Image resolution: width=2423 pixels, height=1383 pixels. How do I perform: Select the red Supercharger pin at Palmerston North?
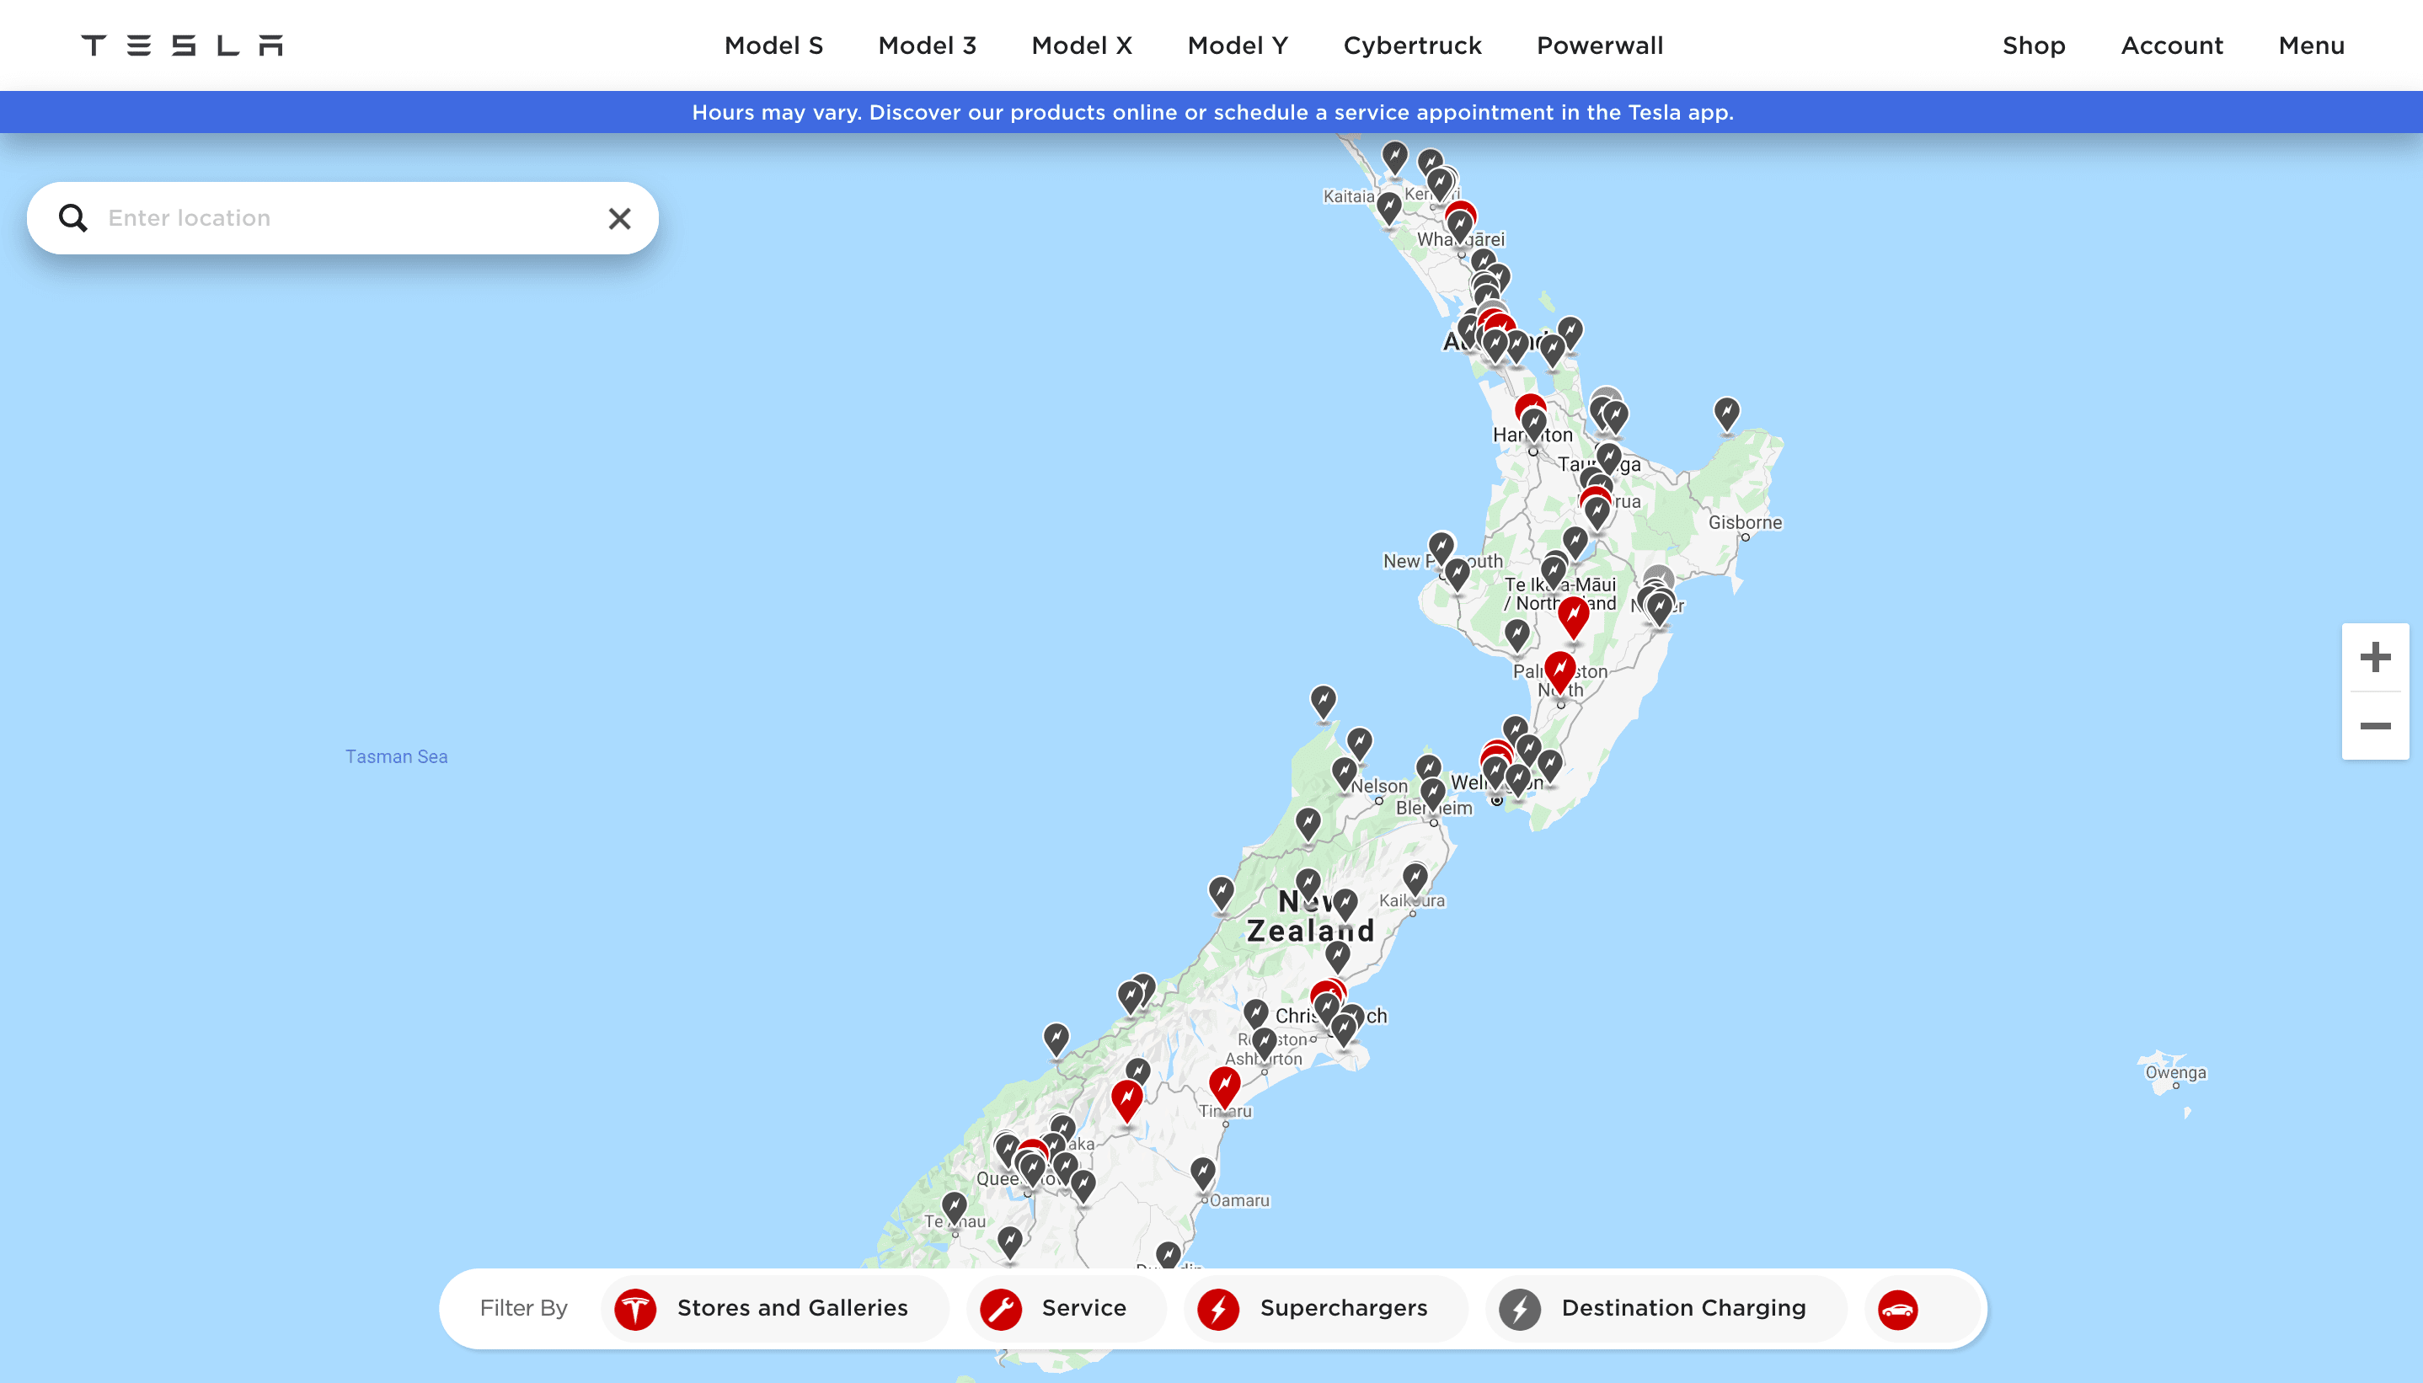pyautogui.click(x=1559, y=672)
